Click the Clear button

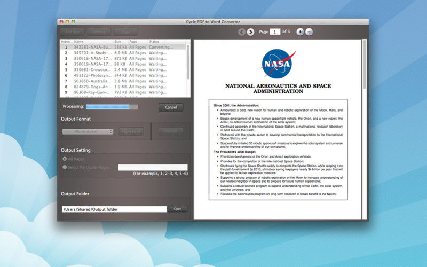125,32
